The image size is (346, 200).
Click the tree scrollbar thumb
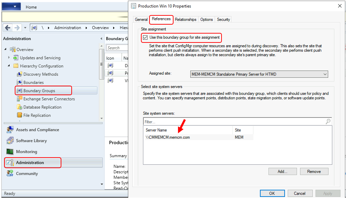pyautogui.click(x=102, y=64)
